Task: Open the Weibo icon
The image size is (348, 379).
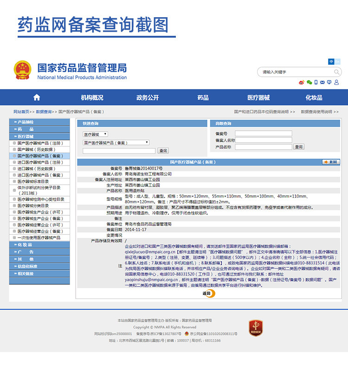Action: [301, 82]
